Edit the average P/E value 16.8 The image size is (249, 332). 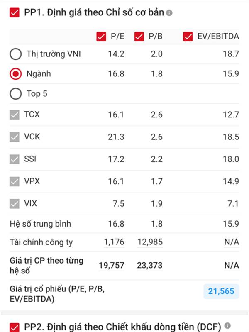click(x=116, y=224)
